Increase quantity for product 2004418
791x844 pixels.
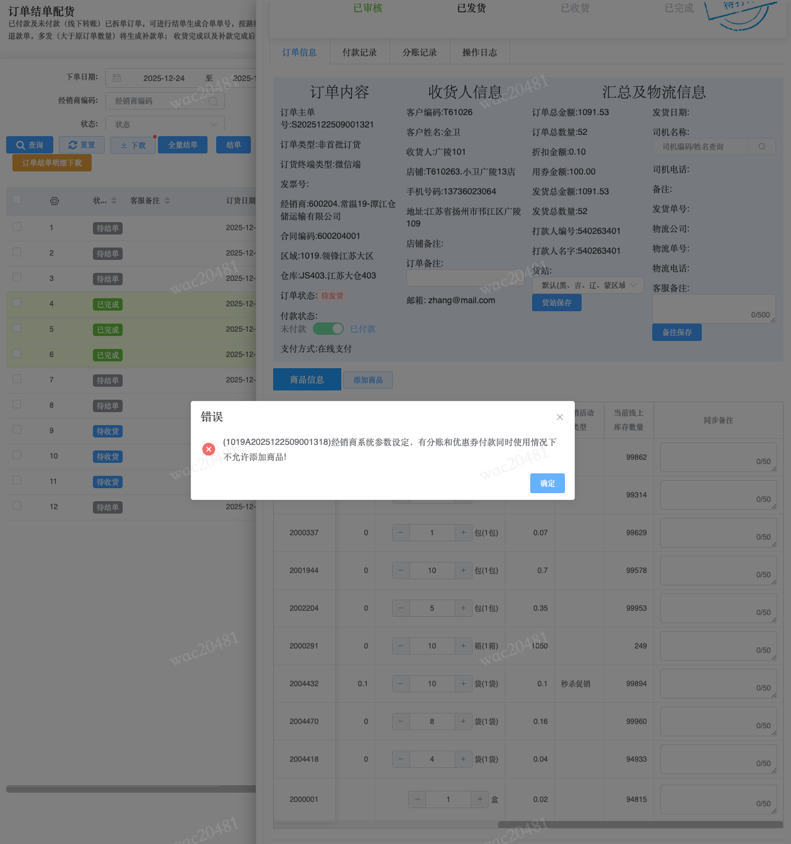tap(463, 759)
